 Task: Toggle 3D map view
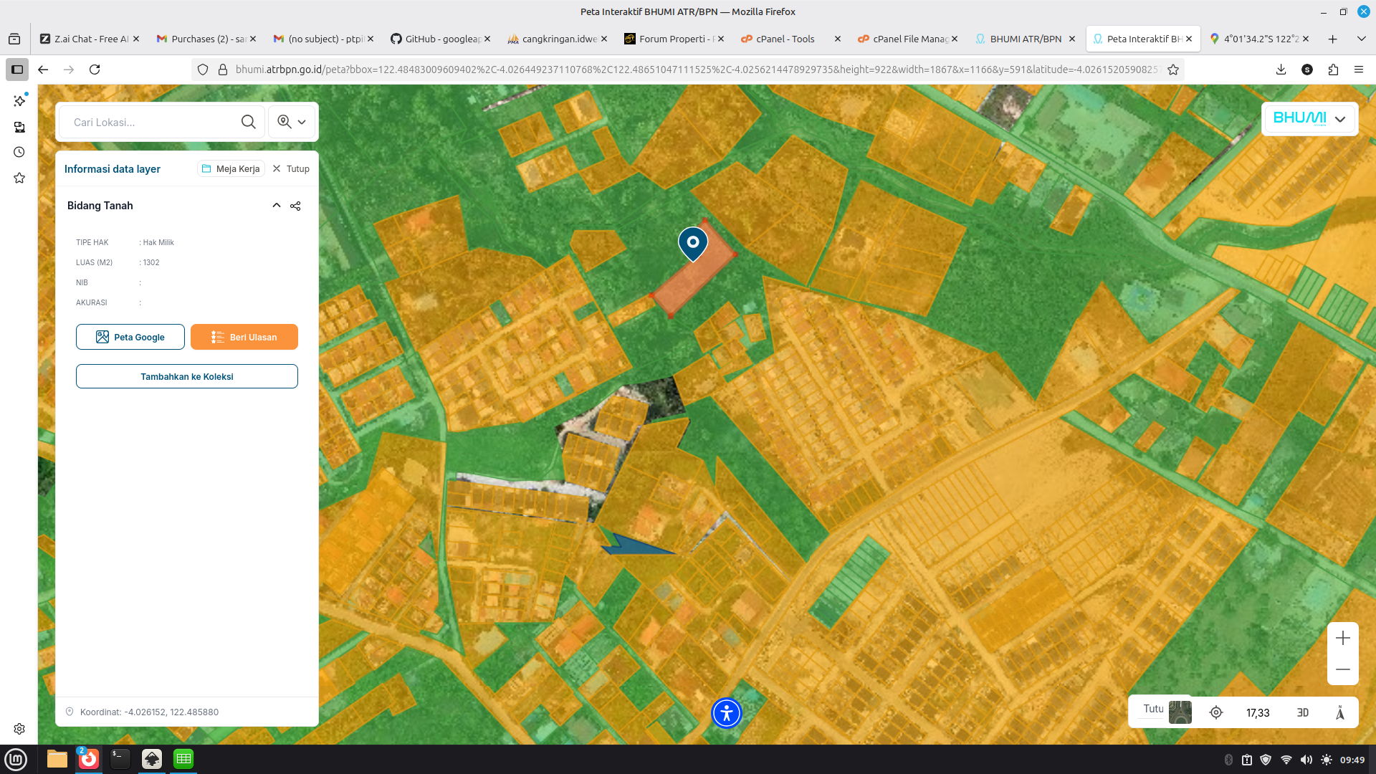pyautogui.click(x=1302, y=712)
